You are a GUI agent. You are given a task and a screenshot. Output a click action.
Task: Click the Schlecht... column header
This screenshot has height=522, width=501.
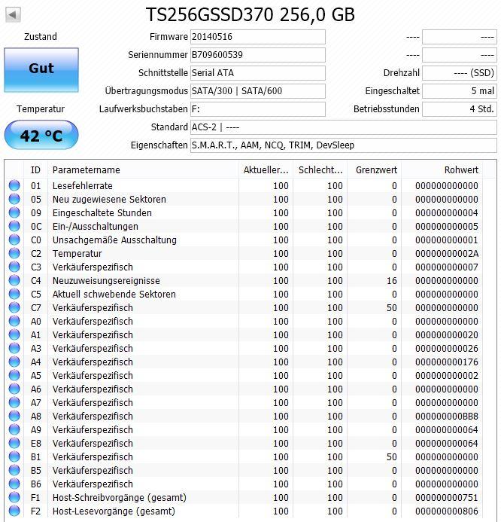[320, 169]
